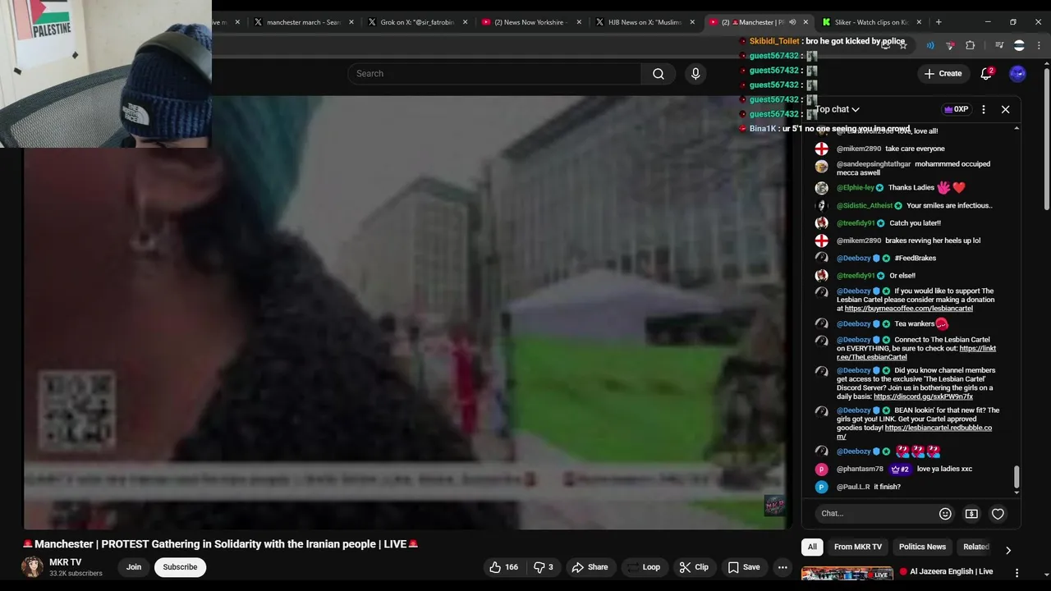Open more actions ellipsis beside Save
The image size is (1051, 591).
tap(783, 567)
